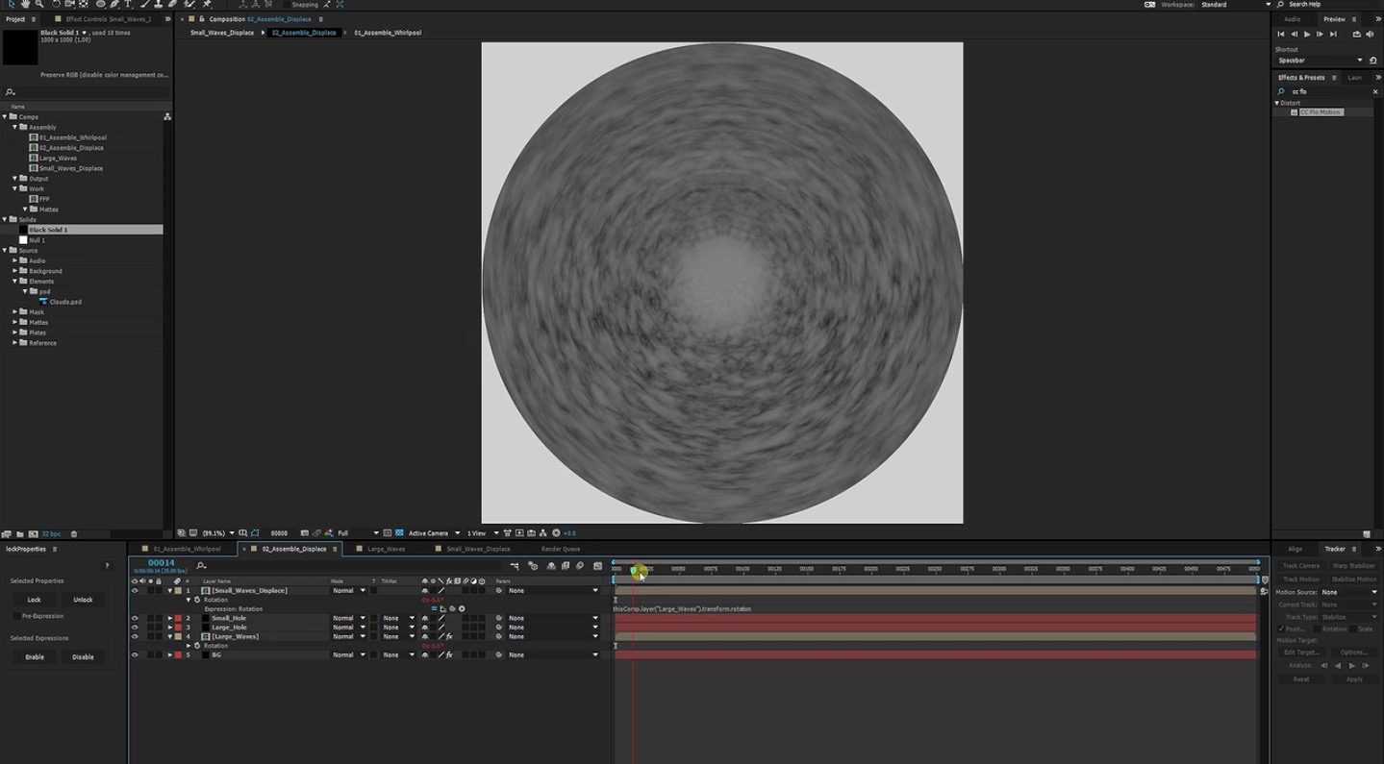Open comp flowchart icon in viewer footer
The image size is (1384, 764).
click(543, 532)
